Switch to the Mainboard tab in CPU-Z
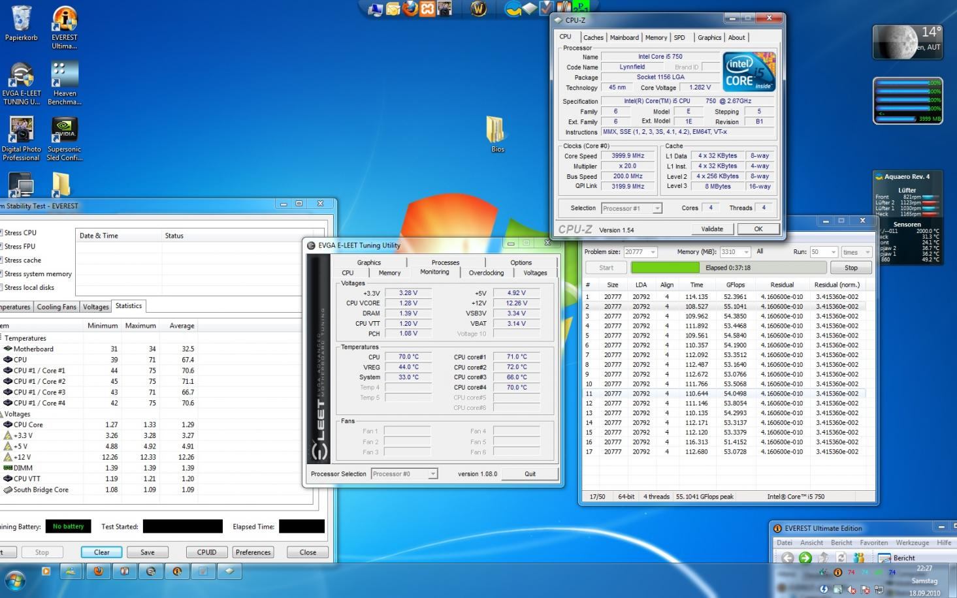The width and height of the screenshot is (957, 598). (624, 38)
